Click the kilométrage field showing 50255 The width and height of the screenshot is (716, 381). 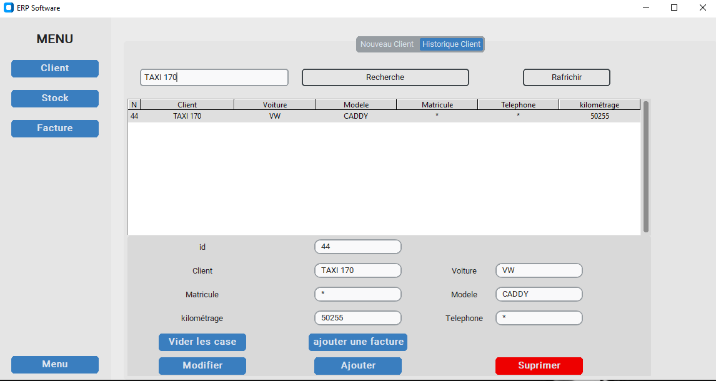click(x=357, y=318)
